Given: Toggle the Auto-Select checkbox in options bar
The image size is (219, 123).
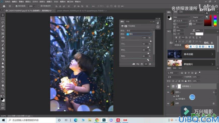Looking at the screenshot, I should (16, 6).
